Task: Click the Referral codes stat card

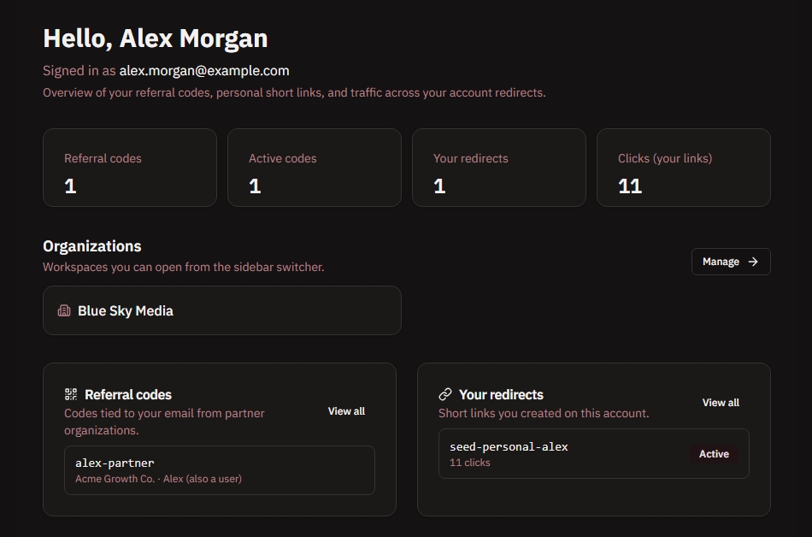Action: pyautogui.click(x=129, y=168)
